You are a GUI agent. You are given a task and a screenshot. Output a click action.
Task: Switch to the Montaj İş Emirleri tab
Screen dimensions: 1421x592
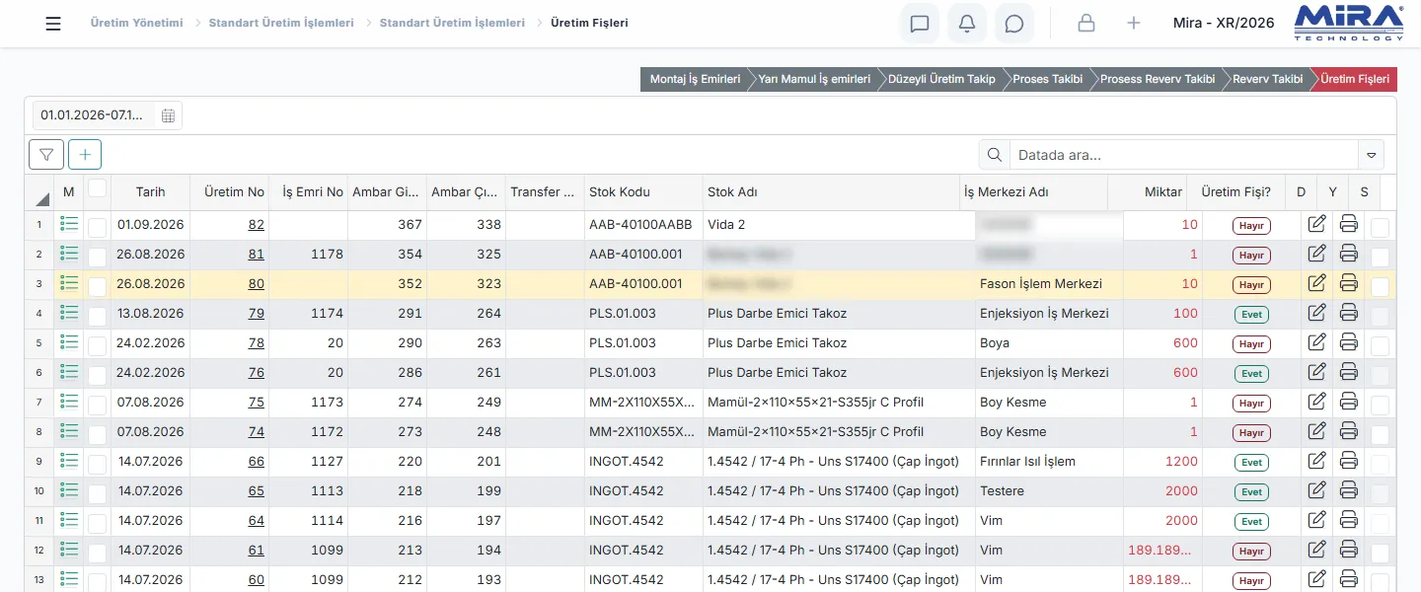click(695, 79)
